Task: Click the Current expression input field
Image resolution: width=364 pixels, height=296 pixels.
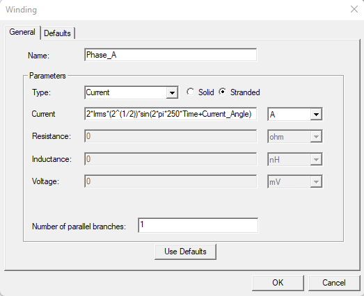Action: (x=171, y=114)
